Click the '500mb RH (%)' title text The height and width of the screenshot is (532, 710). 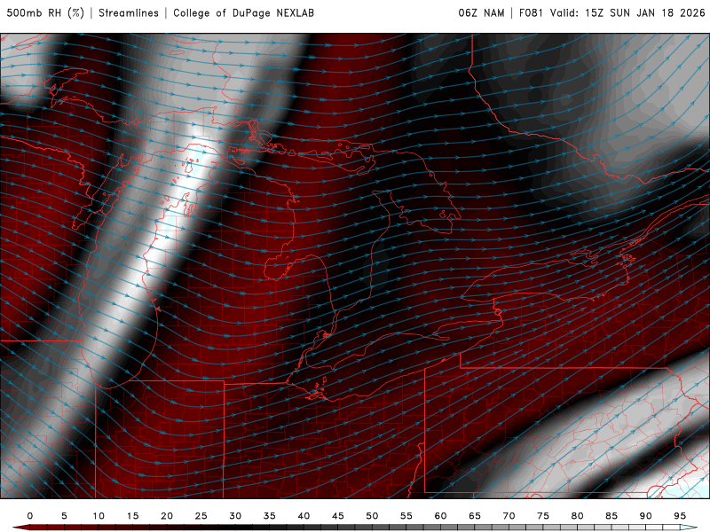(x=45, y=12)
